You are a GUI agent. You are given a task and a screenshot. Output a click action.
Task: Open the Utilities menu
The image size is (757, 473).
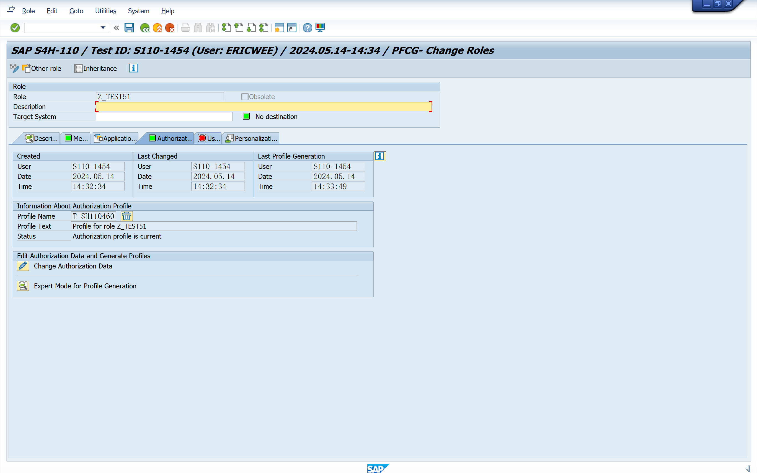pos(105,11)
